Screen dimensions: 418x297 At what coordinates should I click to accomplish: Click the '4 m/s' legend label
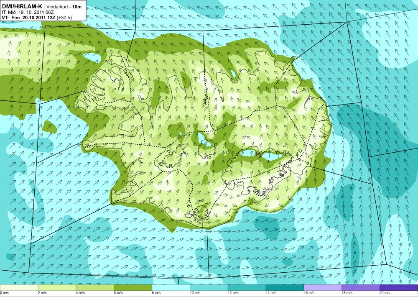coord(81,293)
